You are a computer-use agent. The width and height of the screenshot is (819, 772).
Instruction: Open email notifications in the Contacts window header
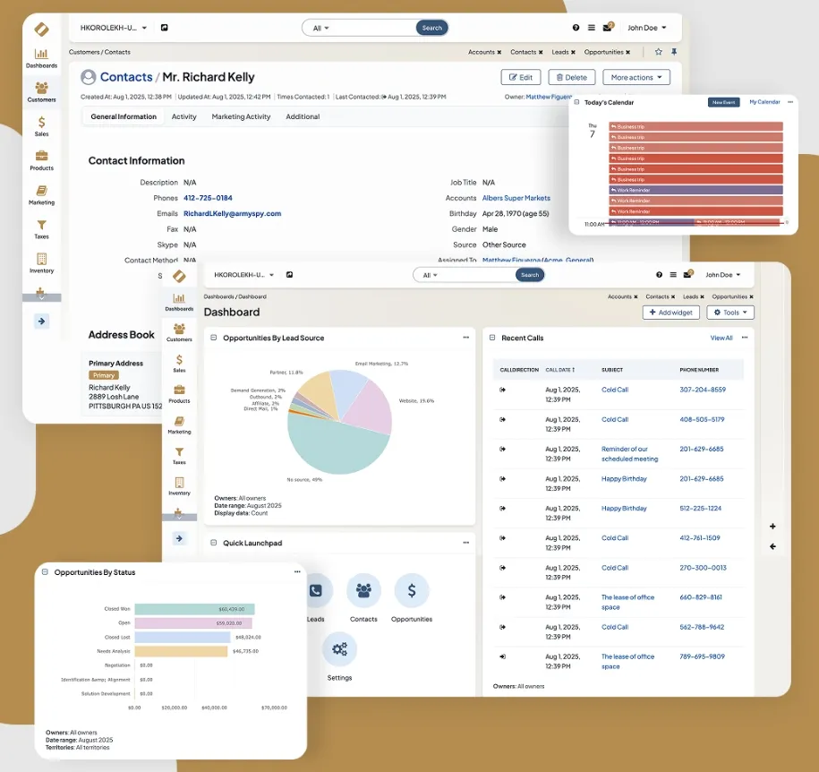608,27
